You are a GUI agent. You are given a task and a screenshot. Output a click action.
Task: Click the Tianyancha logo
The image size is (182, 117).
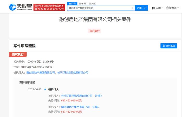tap(21, 7)
